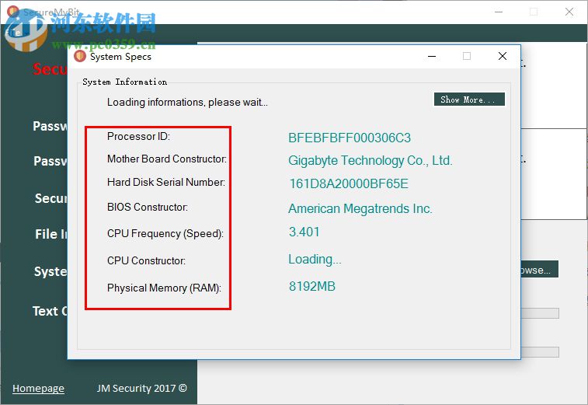588x405 pixels.
Task: Select physical memory value 8192MB
Action: [312, 286]
